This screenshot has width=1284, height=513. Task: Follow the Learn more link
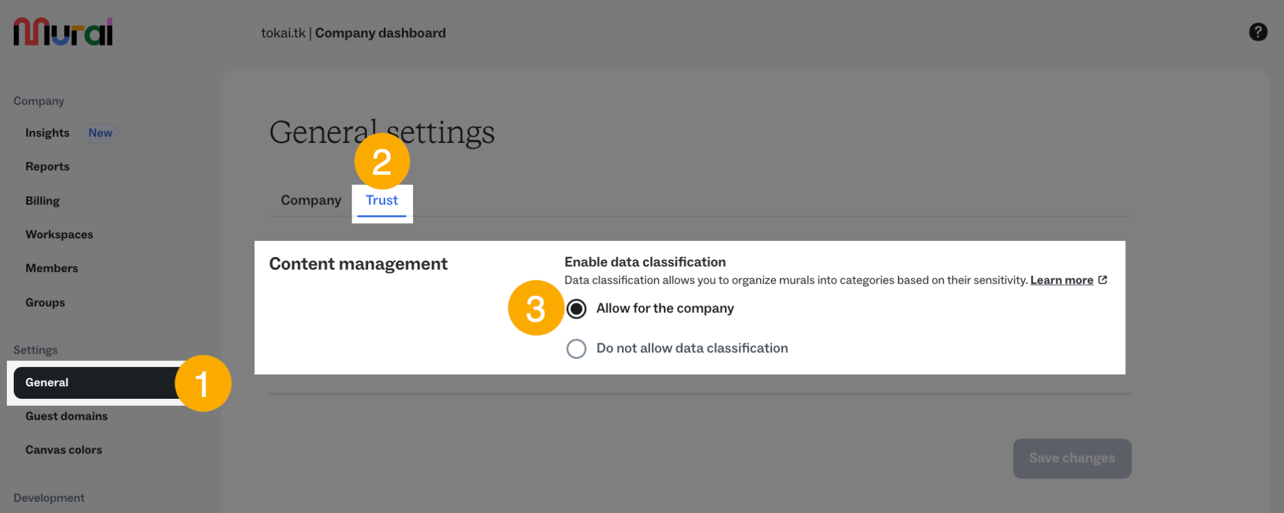tap(1061, 280)
